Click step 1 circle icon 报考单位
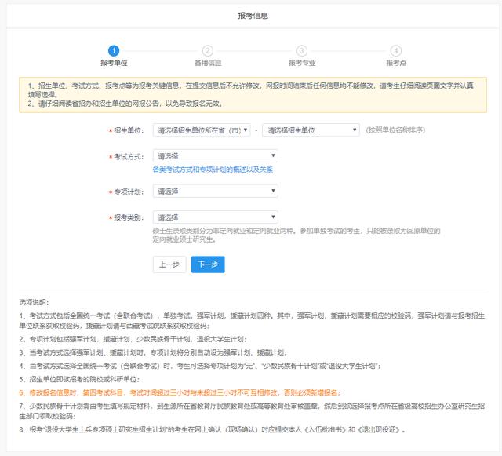502x456 pixels. [114, 51]
